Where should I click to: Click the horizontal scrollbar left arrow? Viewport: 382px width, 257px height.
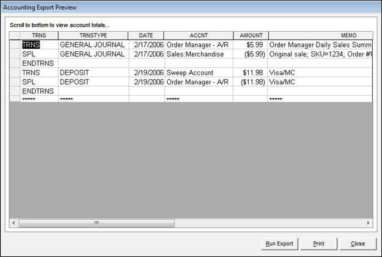(x=13, y=223)
